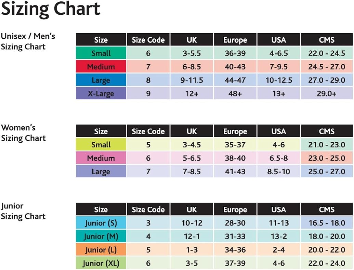Screen dimensions: 354x270
Task: Click the blue Large cell in Unisex chart
Action: point(101,80)
